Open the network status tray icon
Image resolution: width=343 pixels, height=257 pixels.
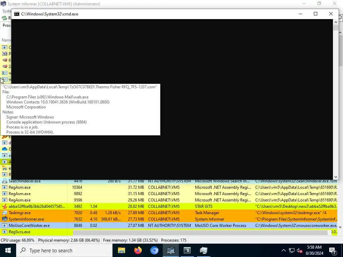click(x=292, y=250)
